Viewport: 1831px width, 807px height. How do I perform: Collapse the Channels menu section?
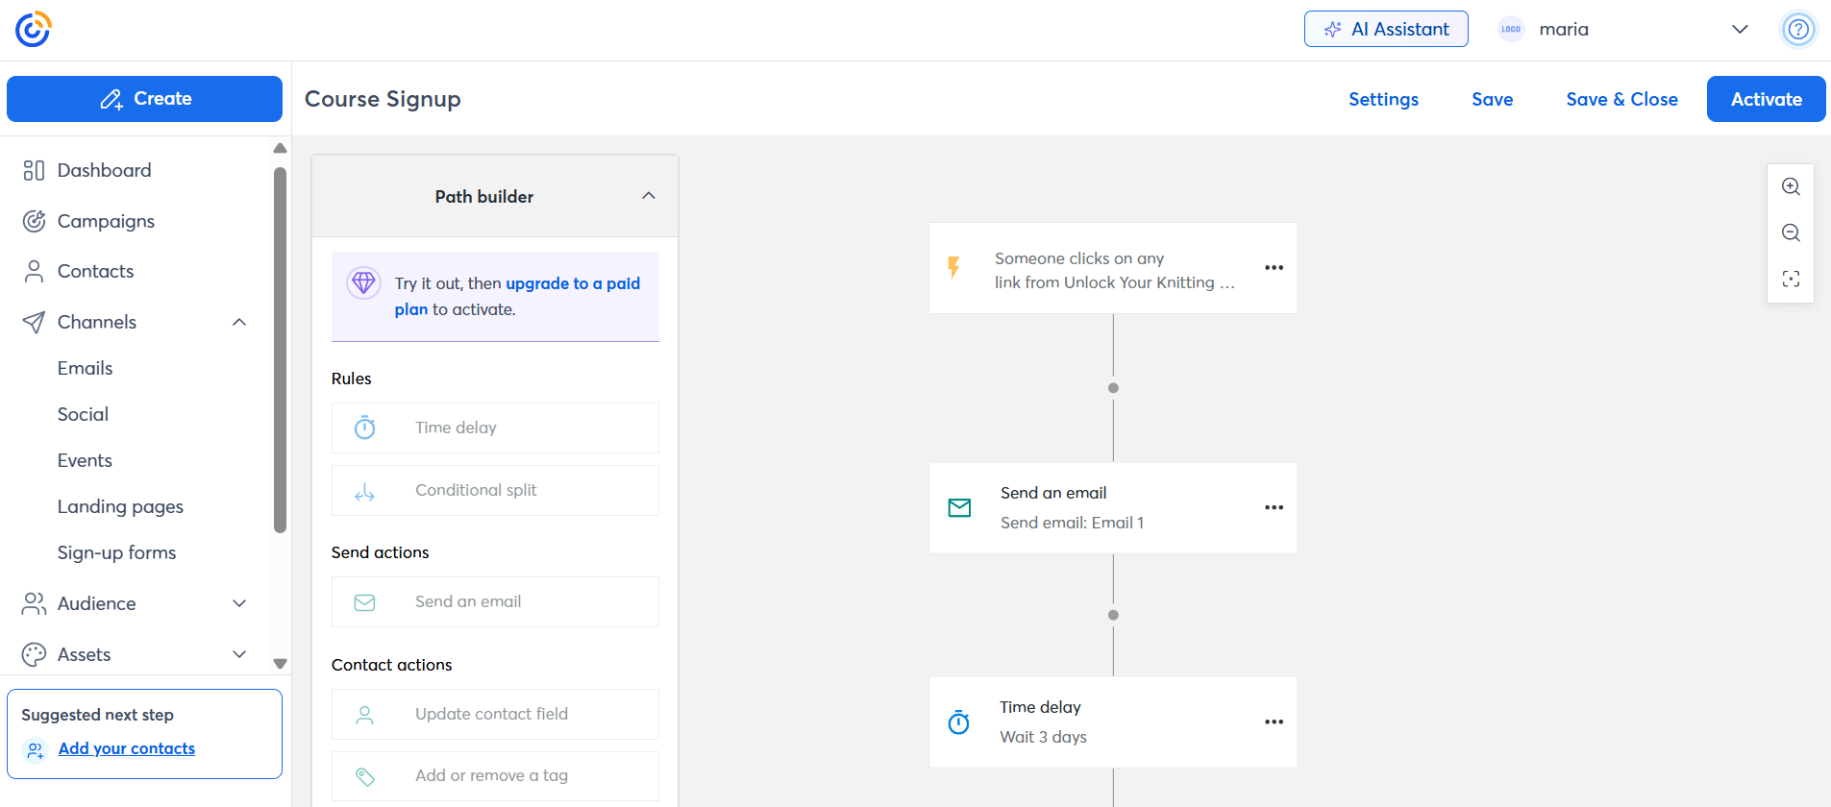(x=239, y=322)
